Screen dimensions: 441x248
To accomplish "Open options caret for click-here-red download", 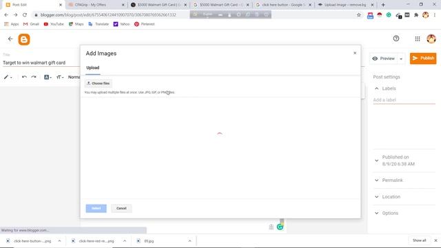I will coord(124,241).
